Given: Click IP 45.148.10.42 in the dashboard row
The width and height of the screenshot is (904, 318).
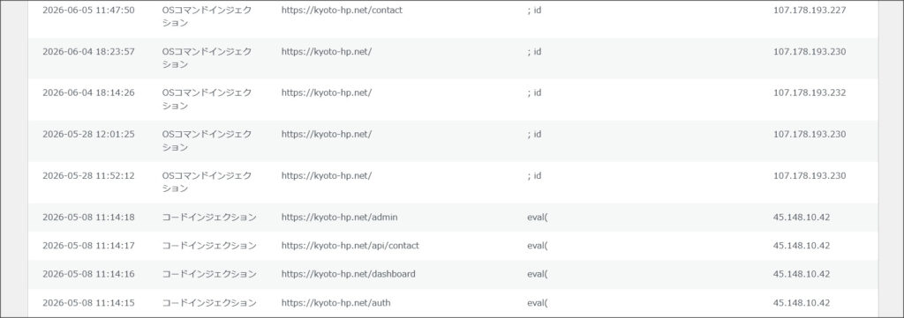Looking at the screenshot, I should click(802, 274).
